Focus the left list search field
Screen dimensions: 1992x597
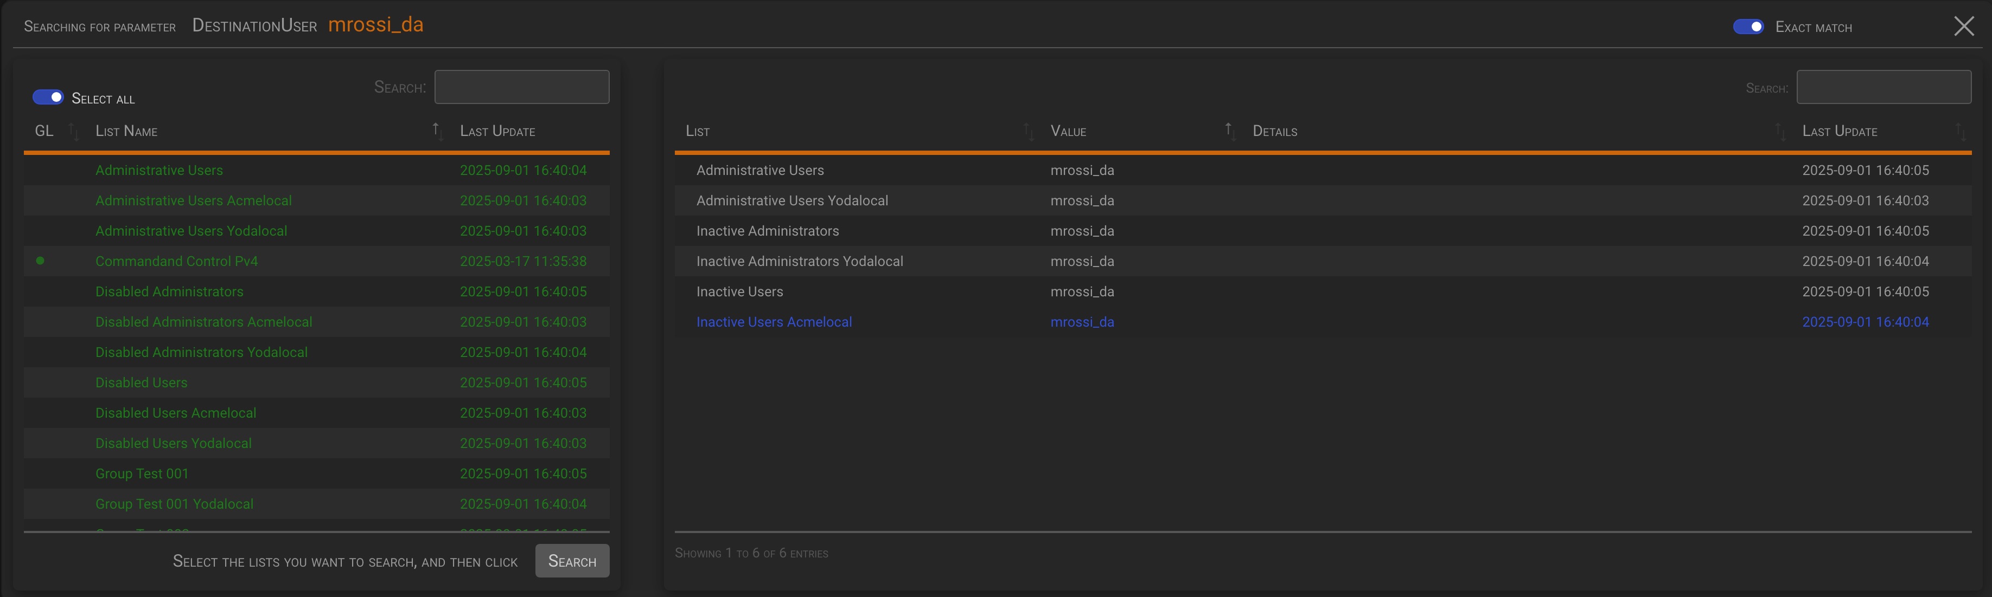tap(521, 87)
